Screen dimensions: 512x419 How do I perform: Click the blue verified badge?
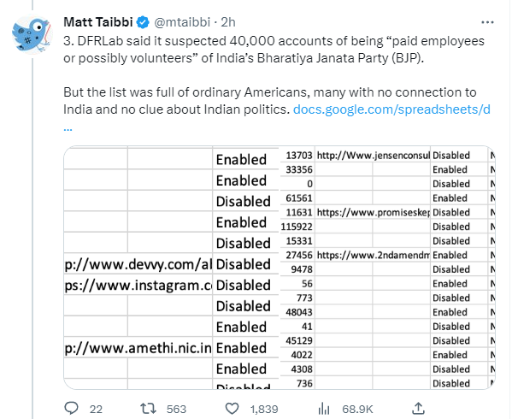(143, 22)
